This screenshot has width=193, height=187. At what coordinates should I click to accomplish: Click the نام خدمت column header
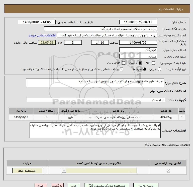pyautogui.click(x=118, y=111)
